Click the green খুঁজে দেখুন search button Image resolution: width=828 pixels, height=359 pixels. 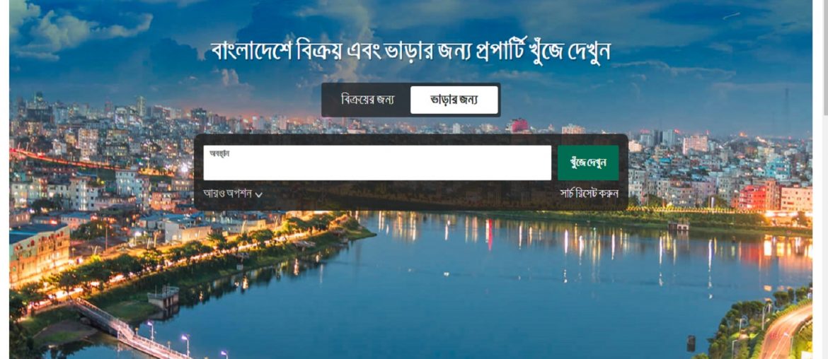pyautogui.click(x=587, y=163)
